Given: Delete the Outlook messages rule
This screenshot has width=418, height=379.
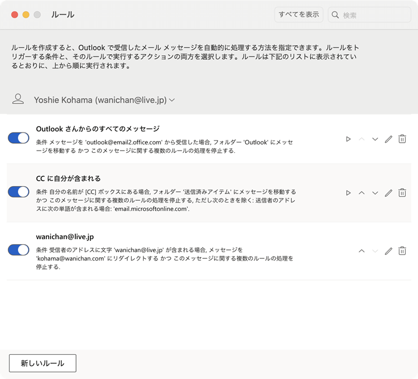Looking at the screenshot, I should point(402,139).
